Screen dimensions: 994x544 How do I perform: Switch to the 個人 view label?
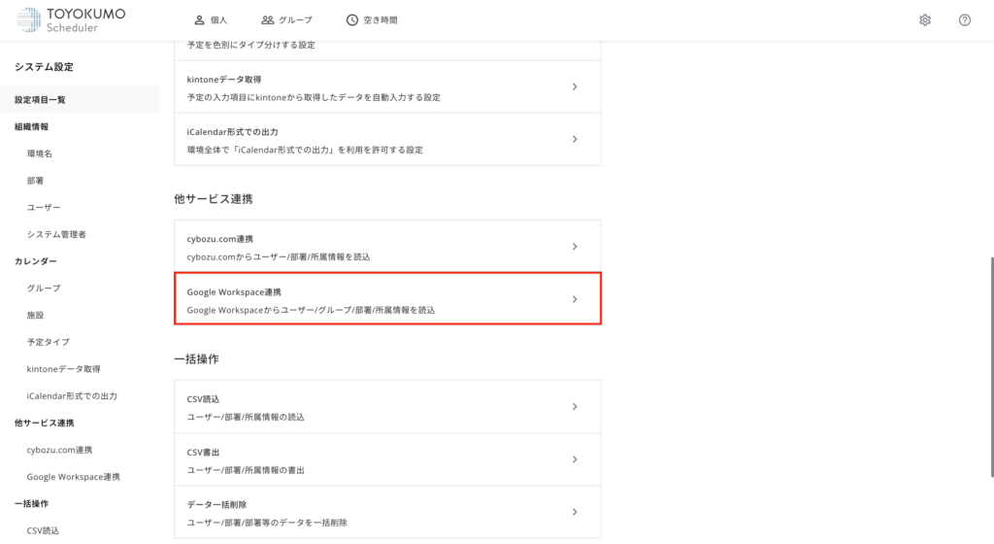click(218, 20)
